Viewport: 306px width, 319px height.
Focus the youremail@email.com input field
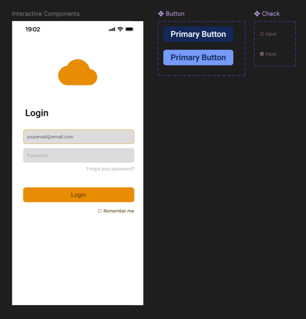tap(79, 137)
